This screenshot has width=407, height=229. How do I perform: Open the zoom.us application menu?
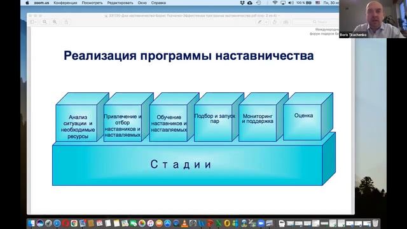point(41,3)
